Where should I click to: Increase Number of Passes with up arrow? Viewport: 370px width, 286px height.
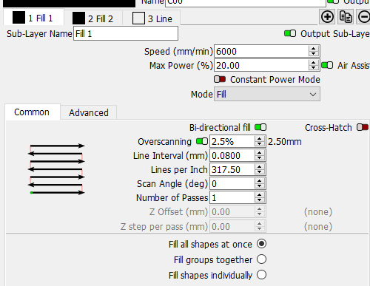click(x=259, y=195)
